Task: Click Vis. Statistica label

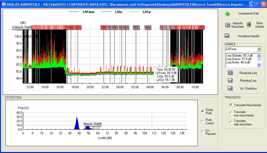Action: 248,88
